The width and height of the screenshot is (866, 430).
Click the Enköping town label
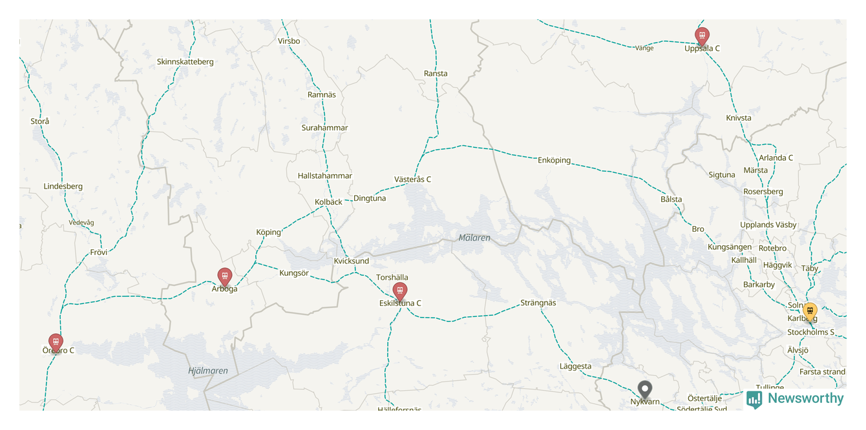pos(554,160)
